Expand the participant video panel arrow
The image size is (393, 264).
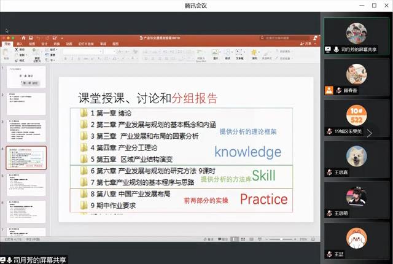tap(369, 133)
